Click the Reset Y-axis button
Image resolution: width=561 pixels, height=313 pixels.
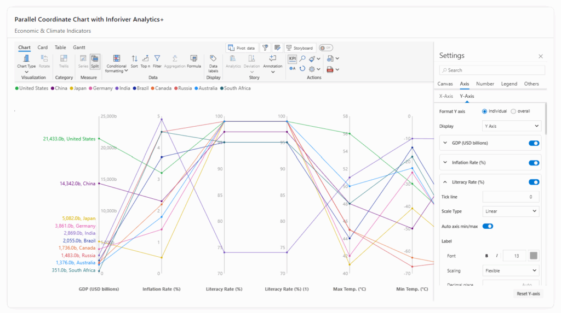click(528, 294)
